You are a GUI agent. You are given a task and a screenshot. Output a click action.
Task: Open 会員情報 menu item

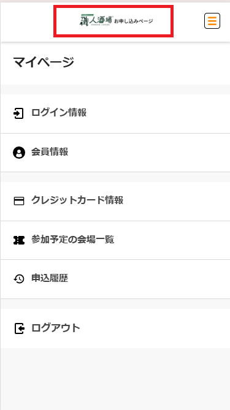(x=115, y=153)
